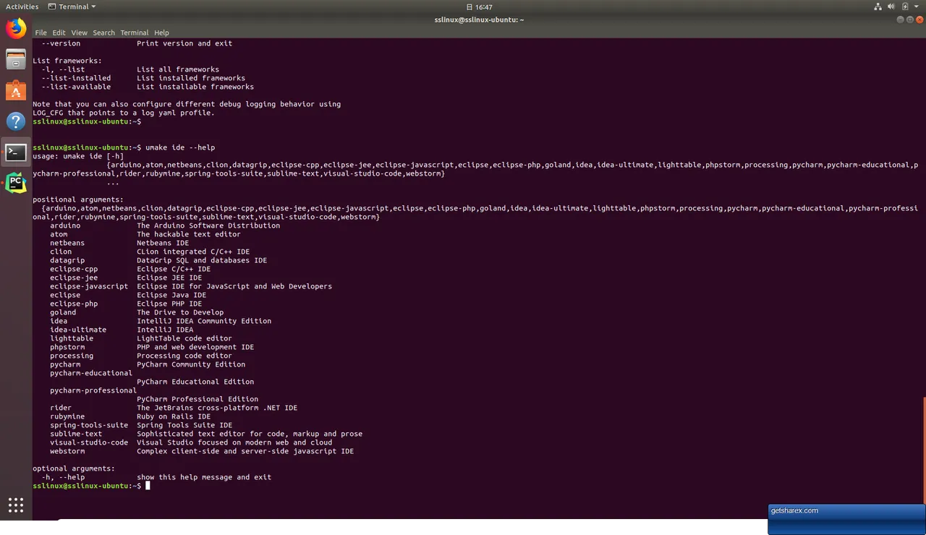The image size is (926, 535).
Task: Open the Edit menu
Action: click(x=59, y=33)
